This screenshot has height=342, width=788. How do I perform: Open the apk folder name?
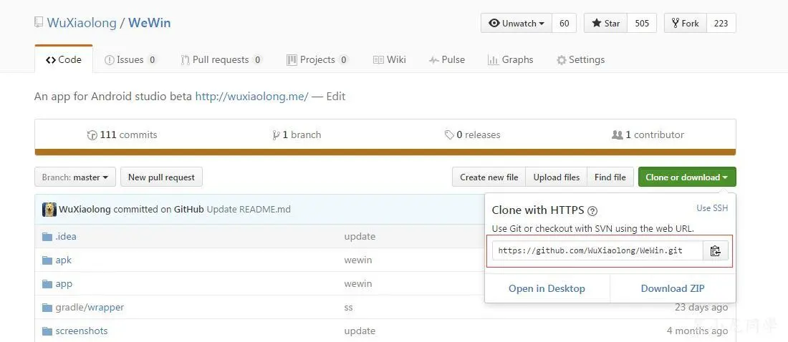pyautogui.click(x=63, y=260)
